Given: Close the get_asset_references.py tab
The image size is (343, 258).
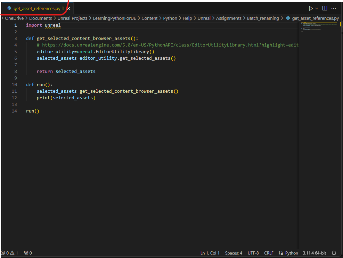Looking at the screenshot, I should 69,9.
